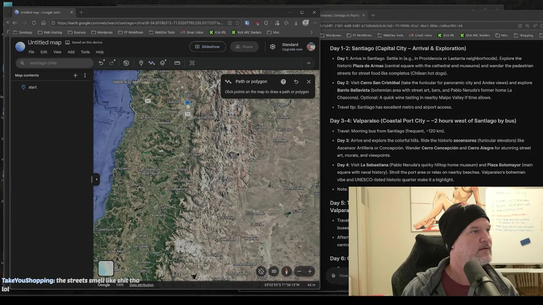Go to the browser home page
543x305 pixels.
coord(43,23)
